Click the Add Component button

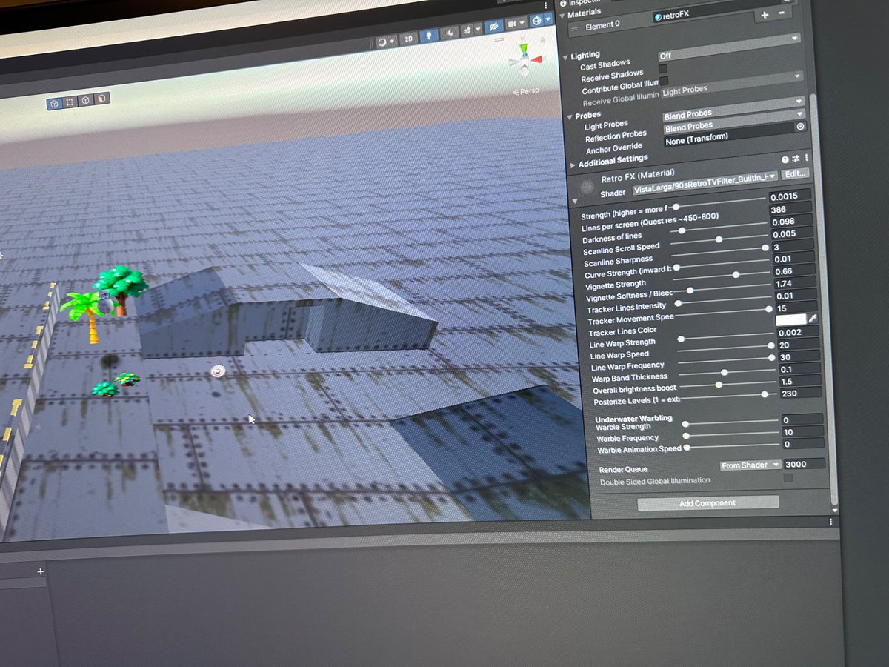click(707, 502)
